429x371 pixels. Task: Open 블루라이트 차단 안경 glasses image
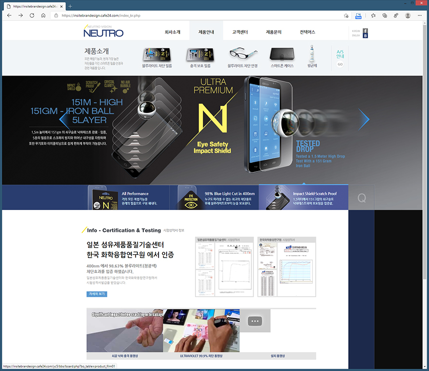tap(243, 54)
